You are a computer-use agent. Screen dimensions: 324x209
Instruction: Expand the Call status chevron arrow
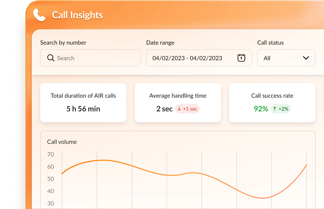click(x=306, y=58)
